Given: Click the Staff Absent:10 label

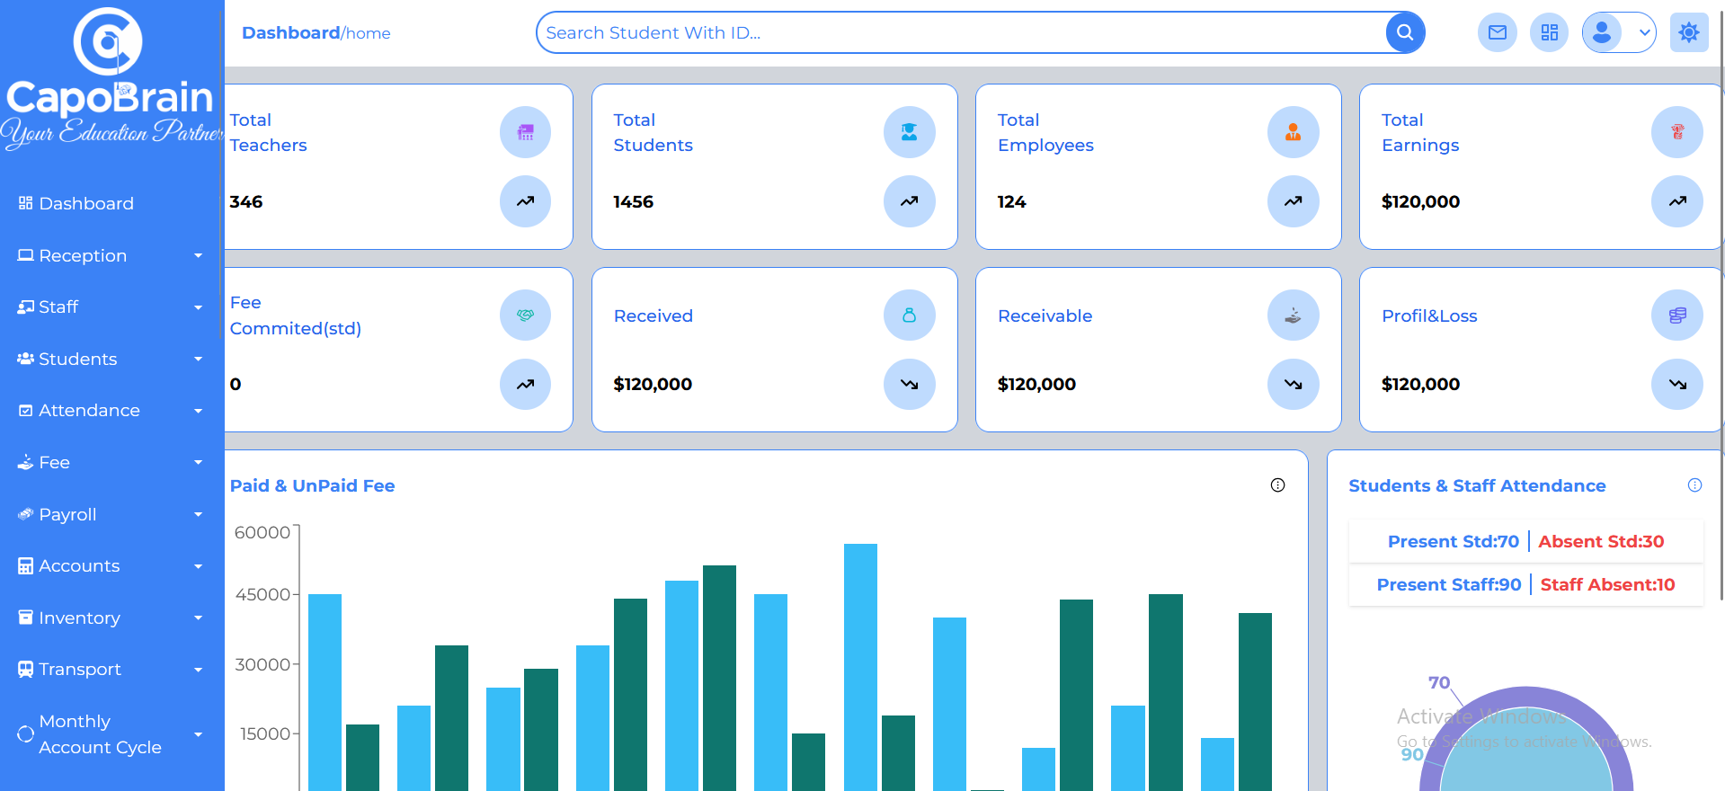Looking at the screenshot, I should [x=1608, y=585].
